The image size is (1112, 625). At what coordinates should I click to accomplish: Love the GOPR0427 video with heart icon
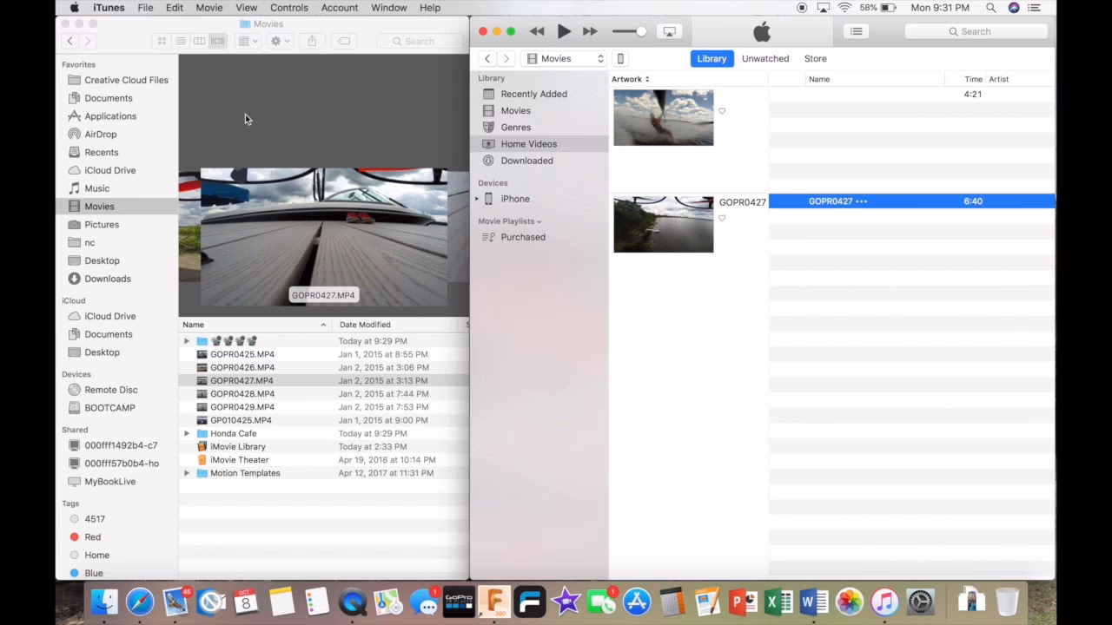click(x=722, y=218)
